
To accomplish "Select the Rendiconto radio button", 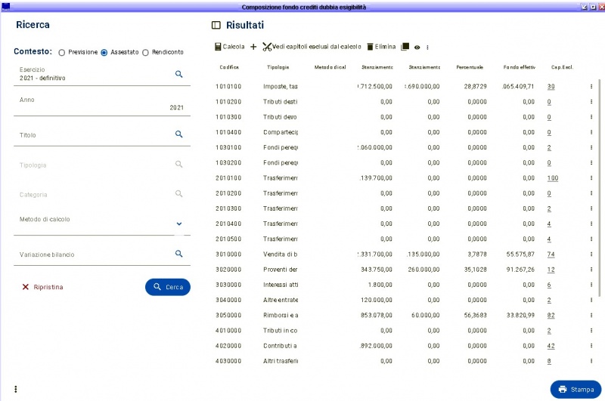I will click(x=145, y=52).
